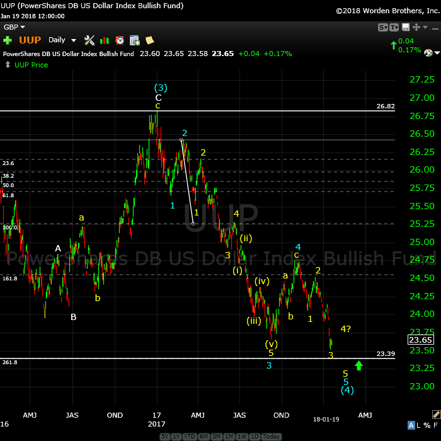
Task: Click the lower trendline handle near yellow 1
Action: (x=193, y=224)
